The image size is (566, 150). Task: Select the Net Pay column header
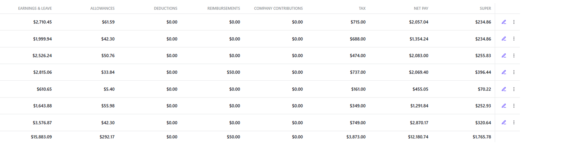point(421,8)
